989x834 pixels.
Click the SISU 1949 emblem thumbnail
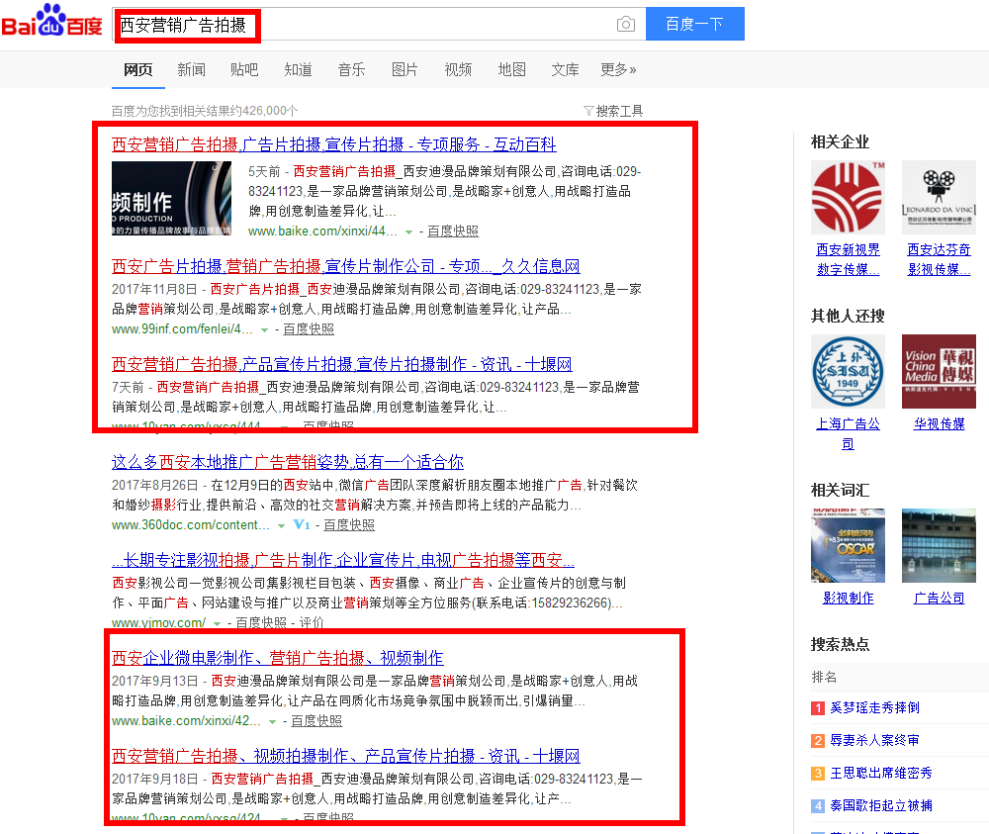(848, 372)
